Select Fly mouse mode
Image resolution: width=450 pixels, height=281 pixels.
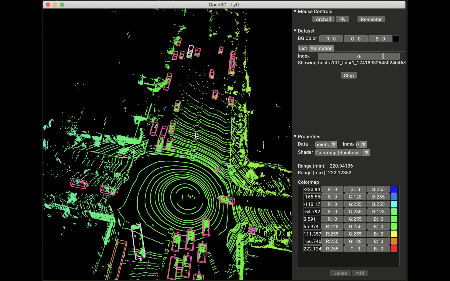click(342, 19)
